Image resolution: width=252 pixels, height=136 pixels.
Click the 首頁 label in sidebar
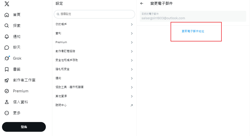pyautogui.click(x=17, y=15)
